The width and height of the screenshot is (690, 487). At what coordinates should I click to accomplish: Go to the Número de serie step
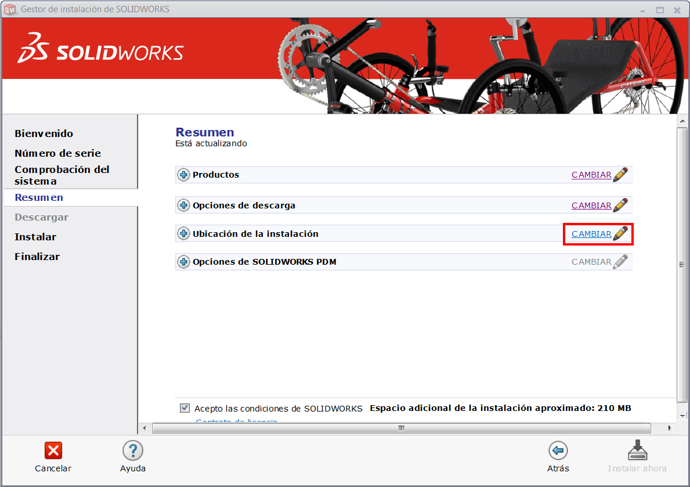[57, 153]
